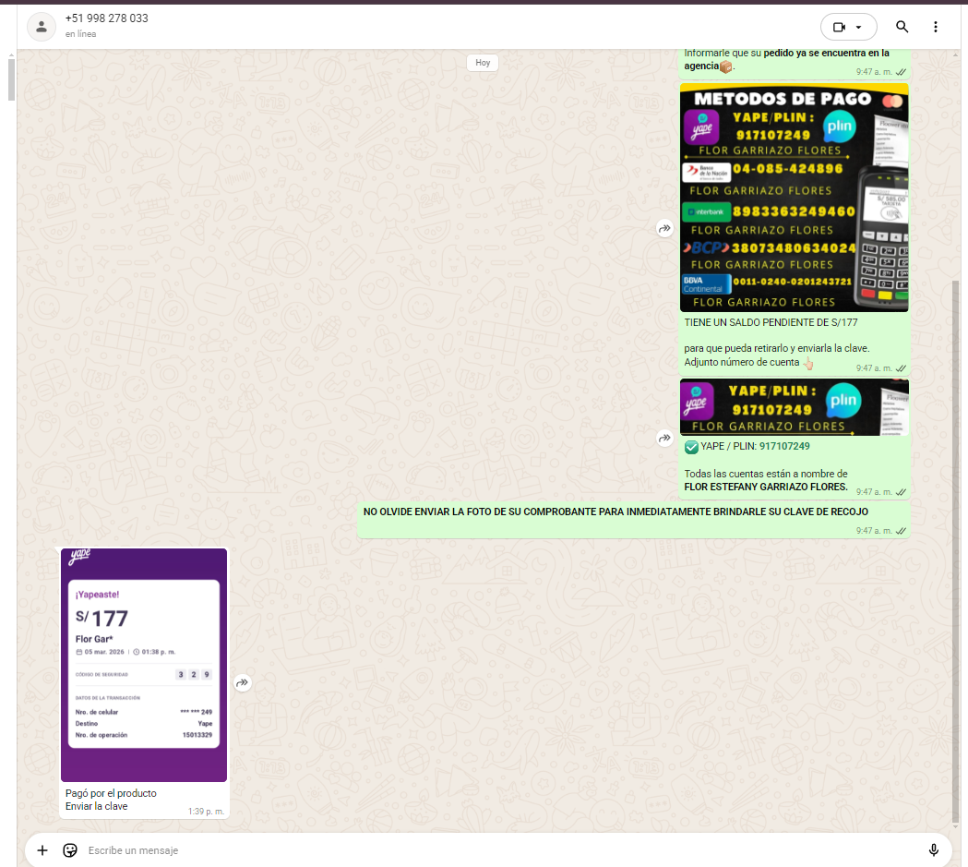This screenshot has width=968, height=867.
Task: Open the contact profile avatar icon
Action: tap(41, 27)
